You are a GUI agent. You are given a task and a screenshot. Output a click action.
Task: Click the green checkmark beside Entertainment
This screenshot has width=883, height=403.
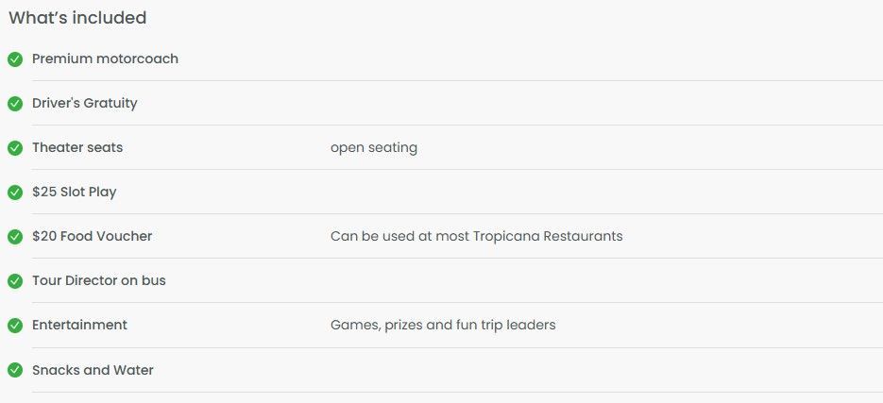click(x=15, y=326)
